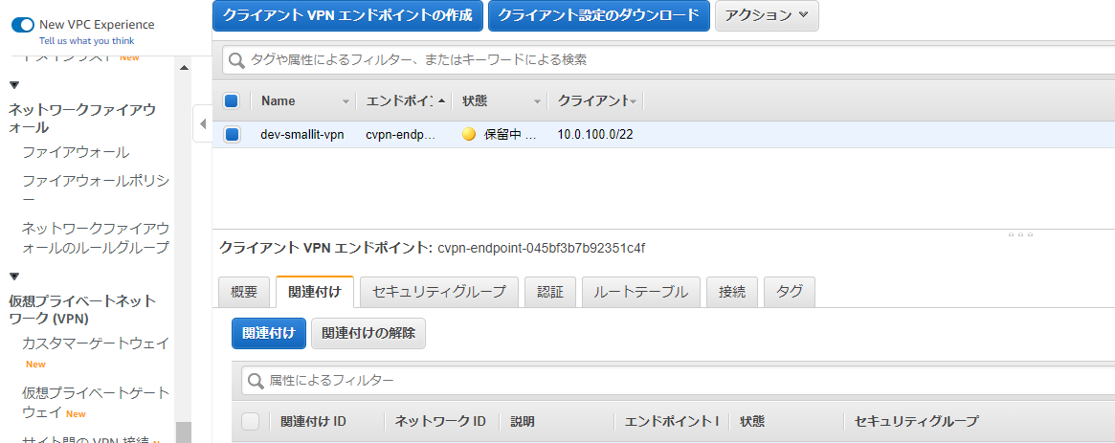This screenshot has width=1115, height=443.
Task: Click クライアント VPN エンドポイントの作成 button
Action: click(347, 15)
